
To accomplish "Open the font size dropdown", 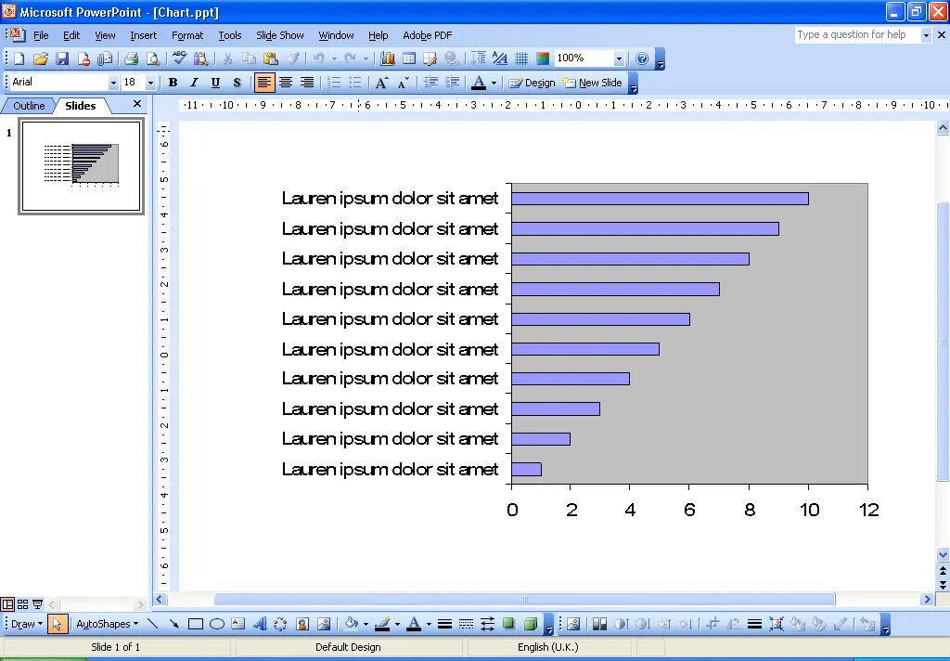I will (151, 83).
